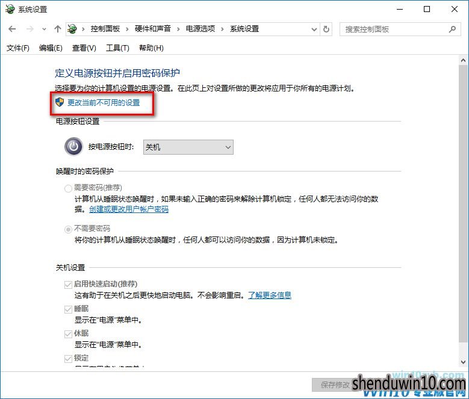
Task: Toggle the 睡眠 checkbox
Action: [x=68, y=309]
